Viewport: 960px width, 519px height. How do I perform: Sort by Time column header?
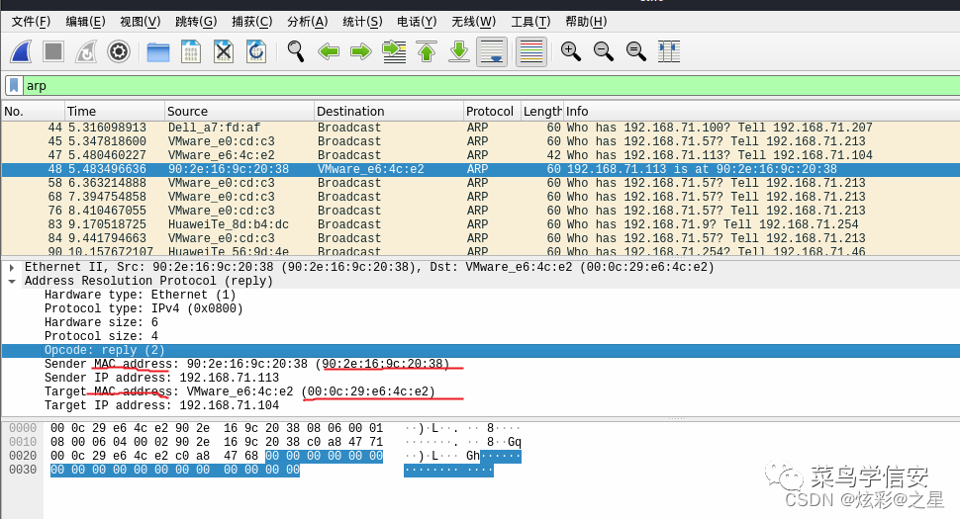(x=115, y=112)
